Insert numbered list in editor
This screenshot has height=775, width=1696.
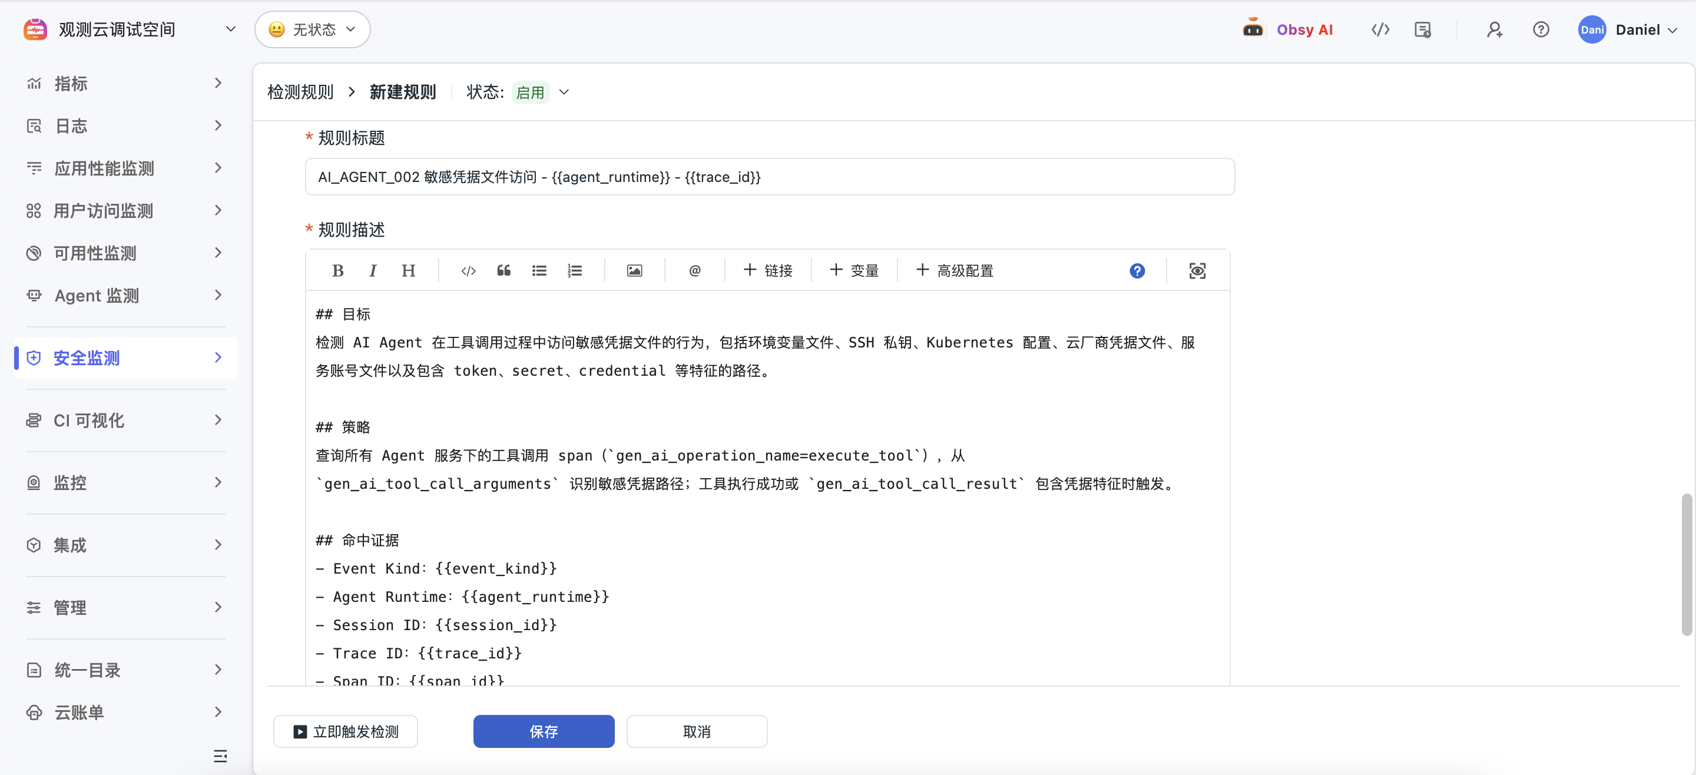click(574, 271)
